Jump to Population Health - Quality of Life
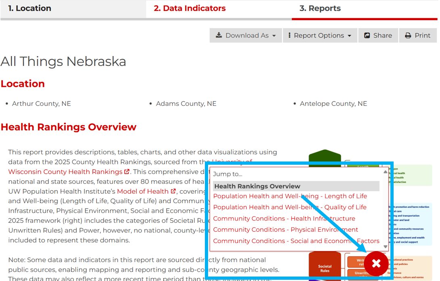440x281 pixels. click(290, 207)
